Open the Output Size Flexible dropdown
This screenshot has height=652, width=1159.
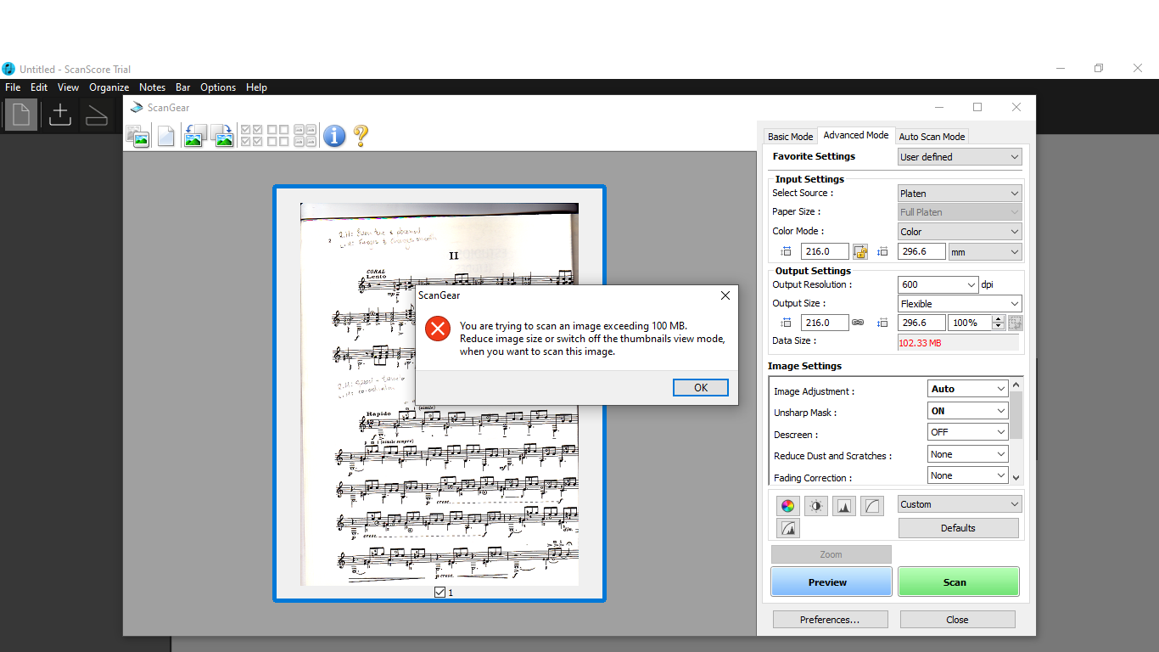pyautogui.click(x=960, y=304)
